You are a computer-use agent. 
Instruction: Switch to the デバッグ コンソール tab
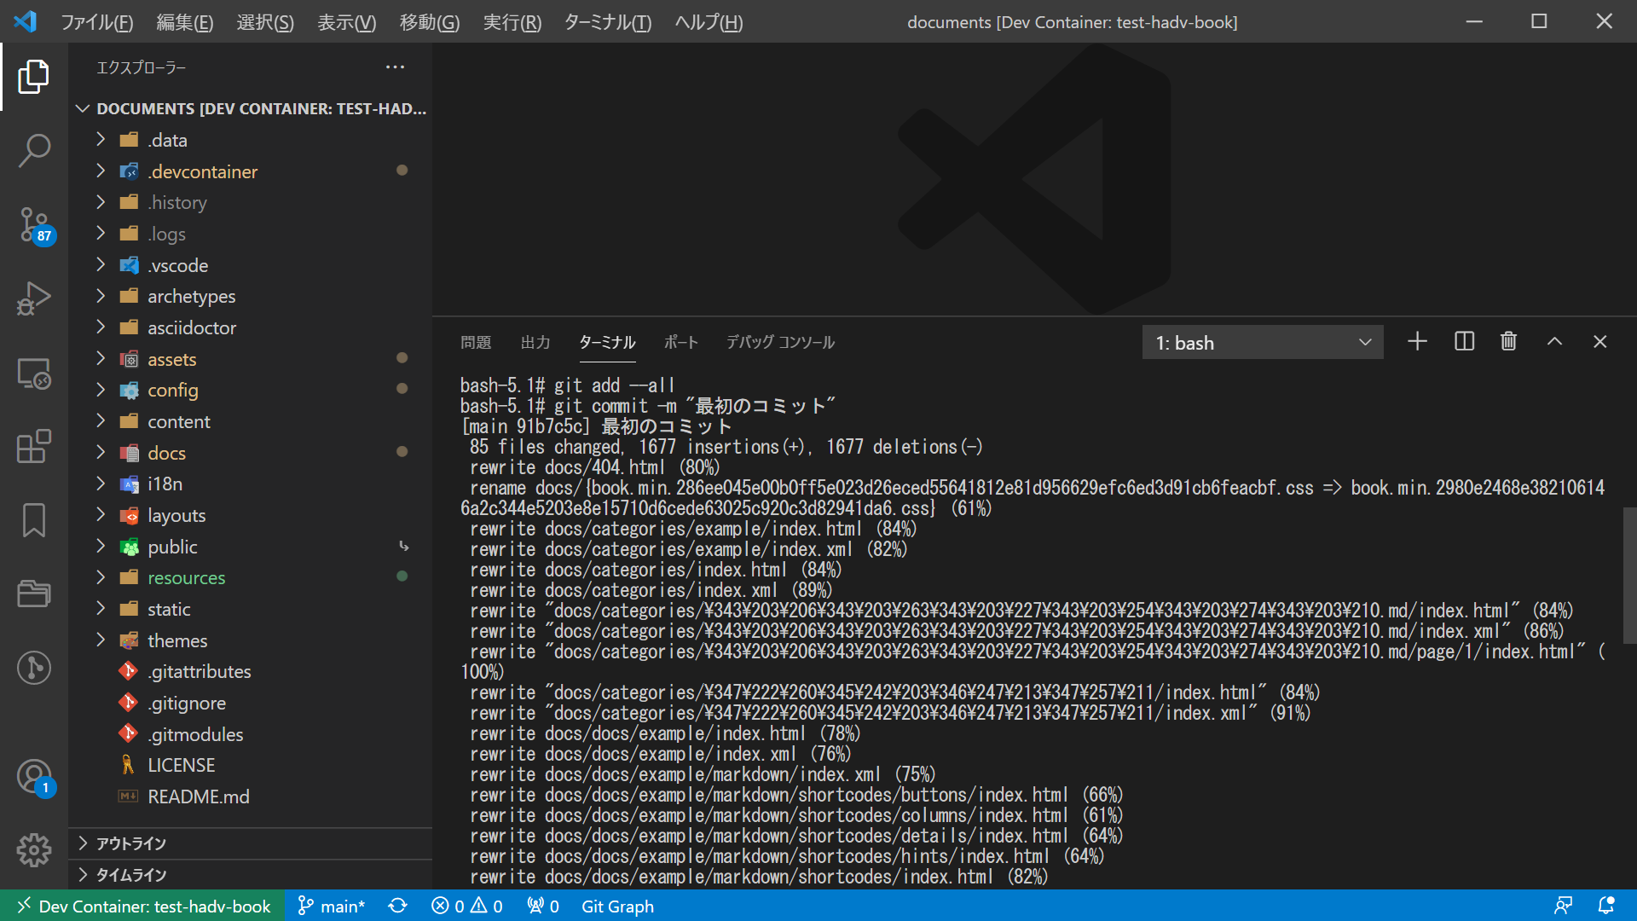(780, 342)
